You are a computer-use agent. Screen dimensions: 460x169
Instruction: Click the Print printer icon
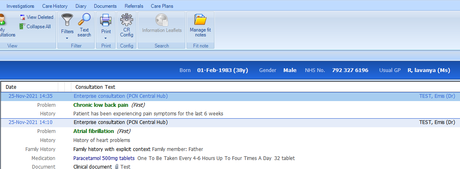[x=106, y=20]
